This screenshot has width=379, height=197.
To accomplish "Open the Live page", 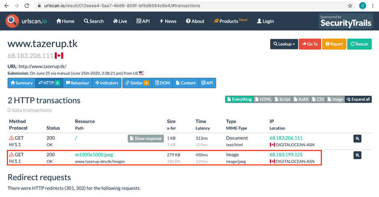I will [x=120, y=21].
